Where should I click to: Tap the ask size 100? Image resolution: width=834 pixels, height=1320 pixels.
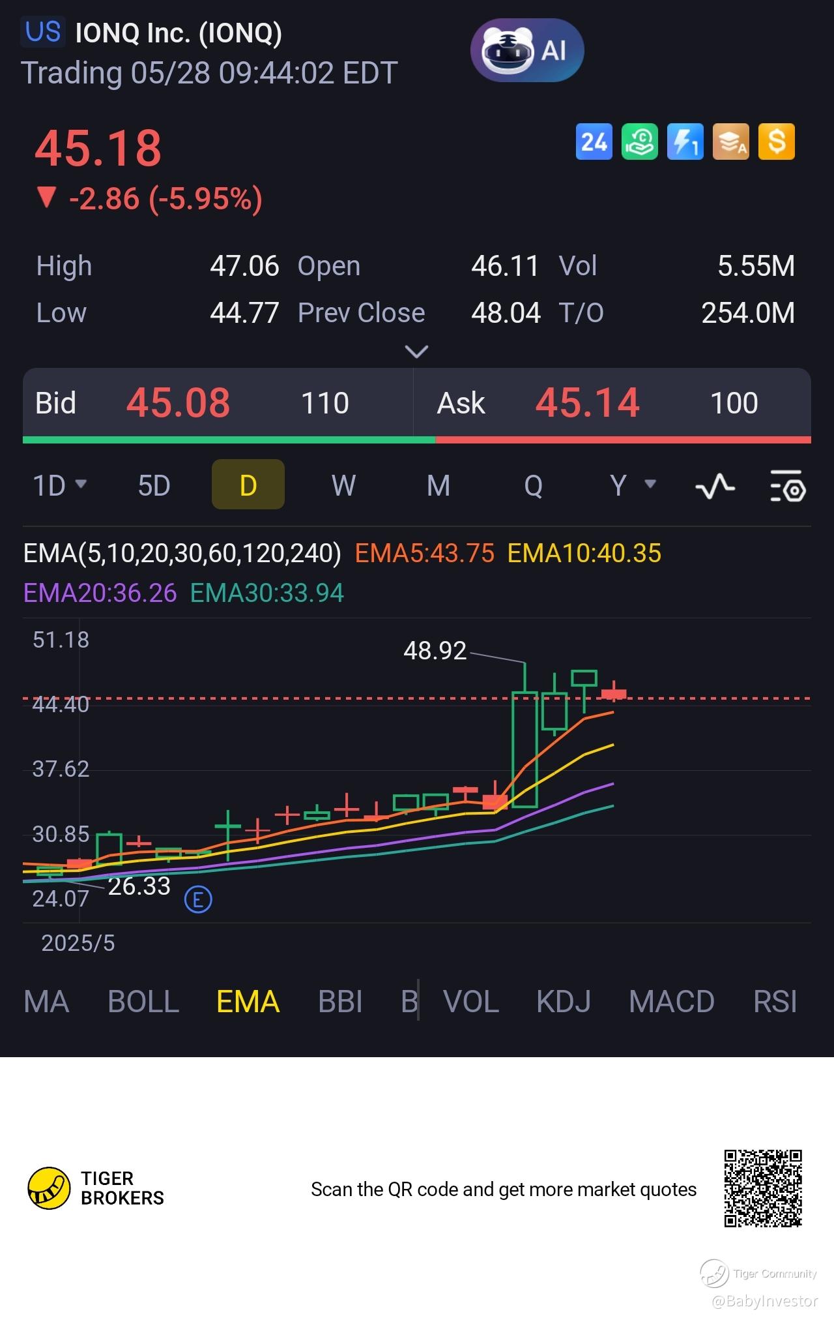point(734,403)
